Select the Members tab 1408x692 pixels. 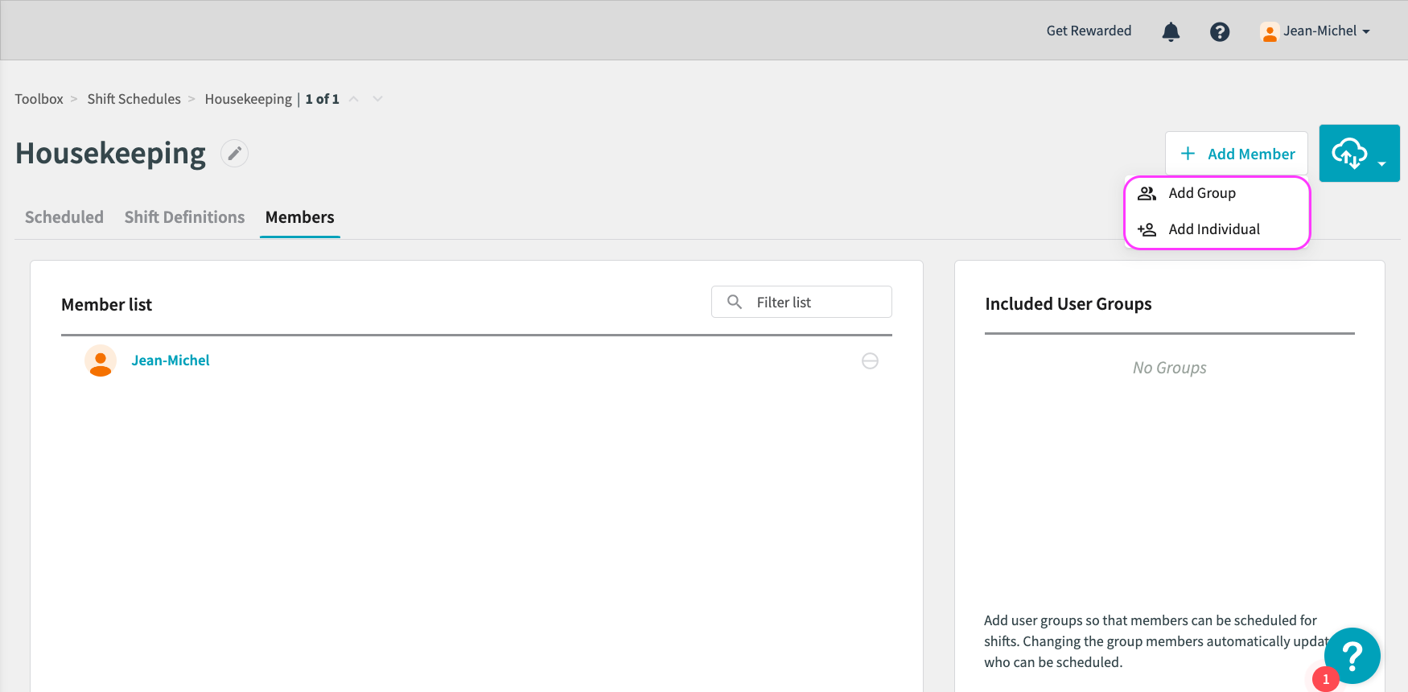(x=299, y=217)
